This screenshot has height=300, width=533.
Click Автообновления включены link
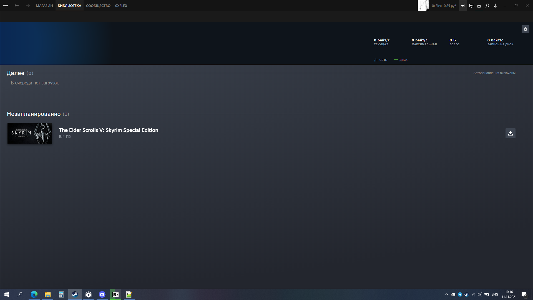coord(494,73)
